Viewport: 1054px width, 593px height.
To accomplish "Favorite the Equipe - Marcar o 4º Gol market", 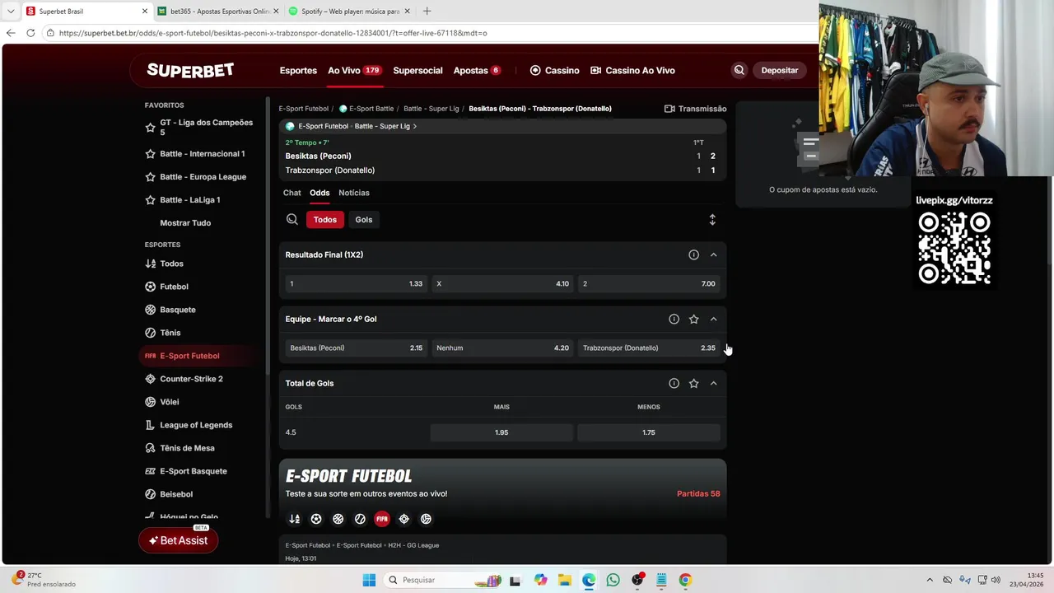I will coord(693,319).
